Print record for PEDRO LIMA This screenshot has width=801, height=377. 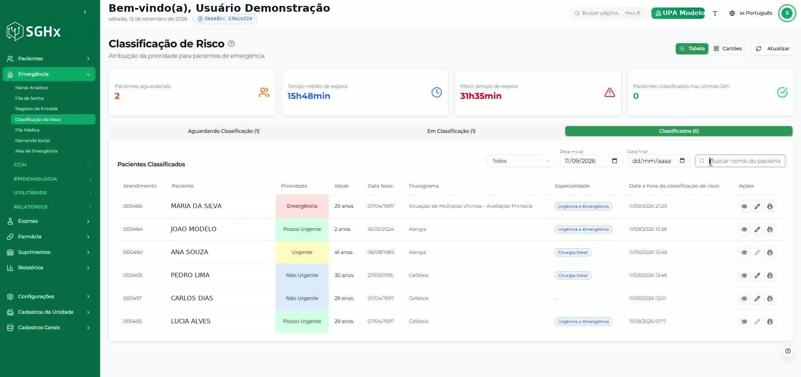click(x=770, y=276)
